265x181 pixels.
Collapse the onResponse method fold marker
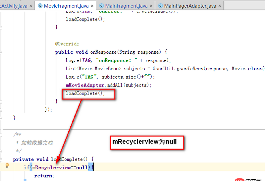point(1,52)
